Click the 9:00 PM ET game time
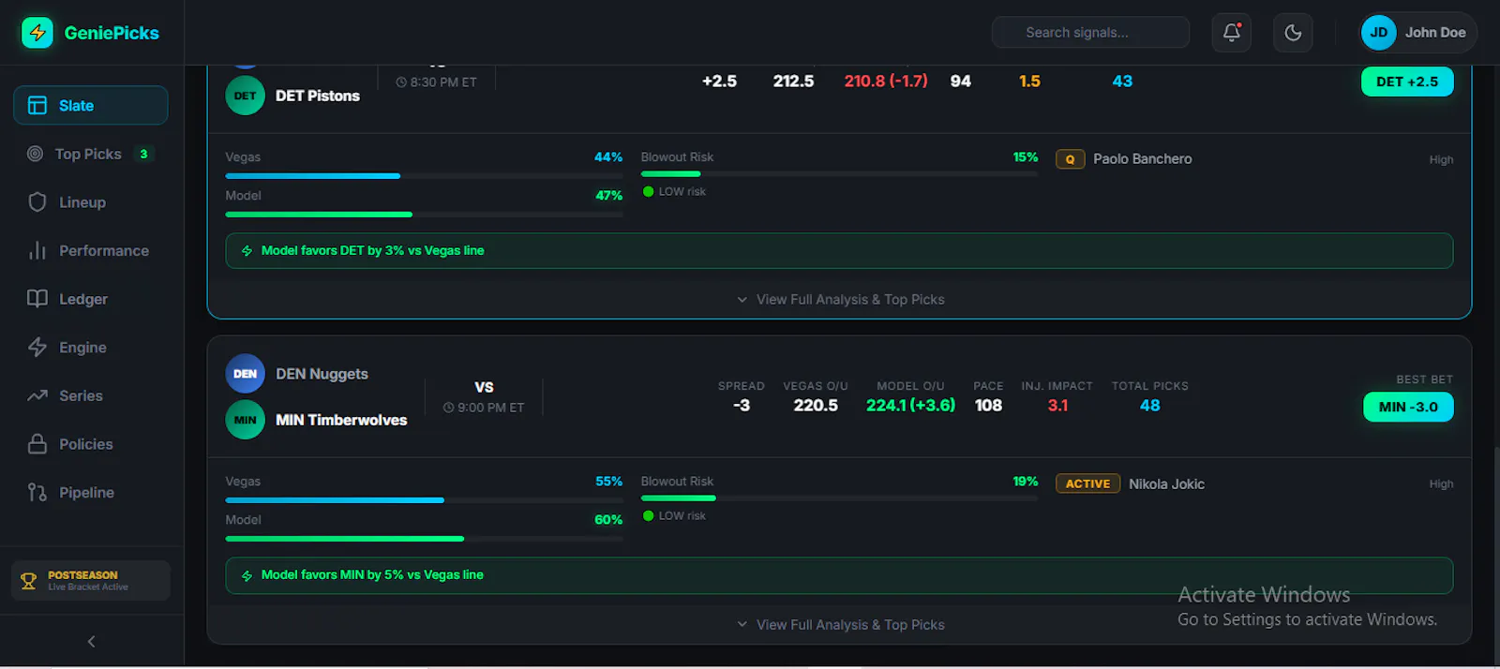Image resolution: width=1500 pixels, height=669 pixels. (x=484, y=408)
